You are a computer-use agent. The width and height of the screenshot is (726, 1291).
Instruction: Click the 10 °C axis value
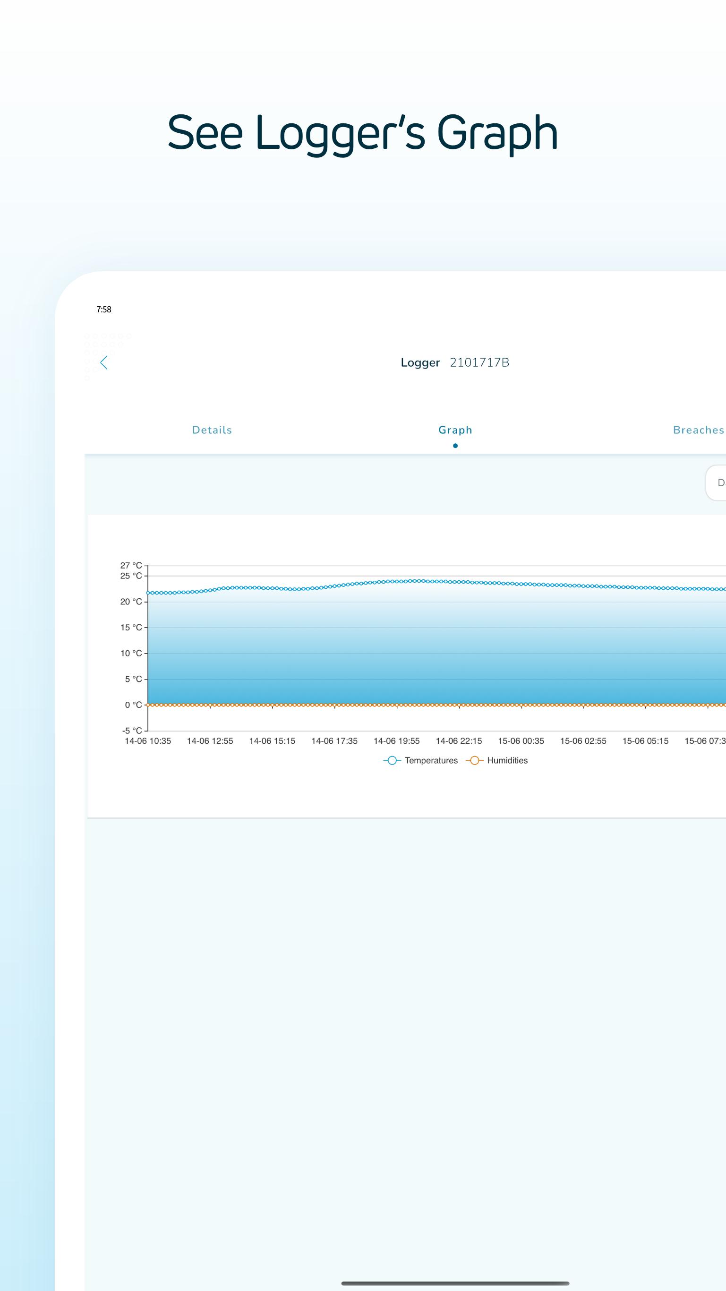coord(131,653)
